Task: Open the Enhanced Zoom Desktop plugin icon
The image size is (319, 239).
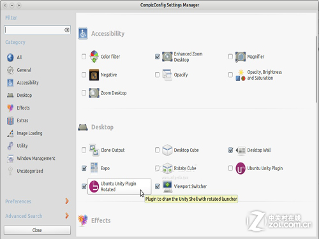Action: (x=167, y=57)
